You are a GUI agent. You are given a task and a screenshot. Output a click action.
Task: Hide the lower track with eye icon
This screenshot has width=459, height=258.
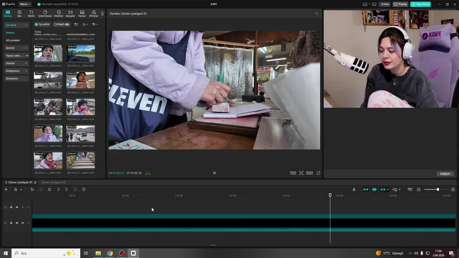coord(17,223)
